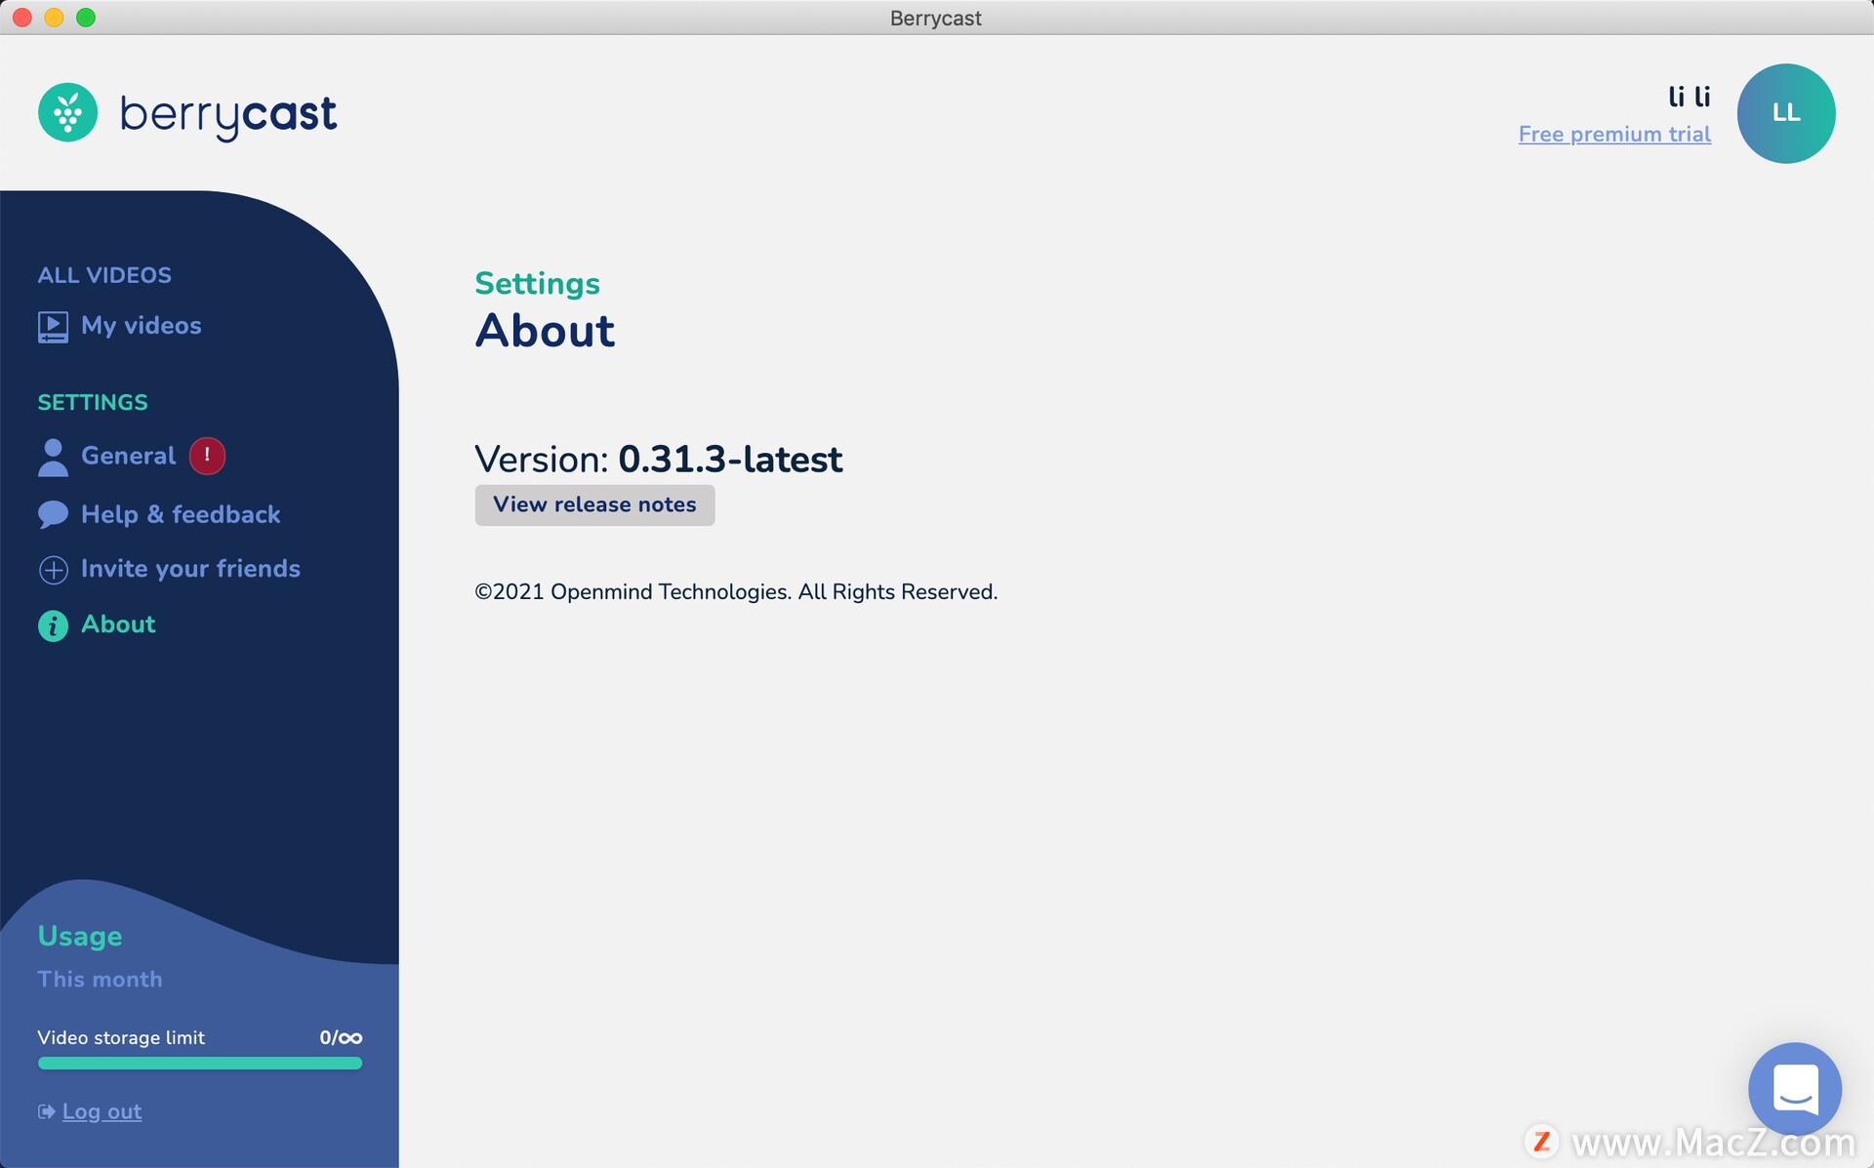Minimize the Berrycast window
Image resolution: width=1874 pixels, height=1168 pixels.
click(x=54, y=18)
